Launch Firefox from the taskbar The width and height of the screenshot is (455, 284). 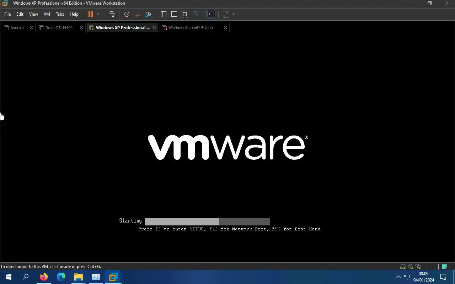[x=44, y=277]
